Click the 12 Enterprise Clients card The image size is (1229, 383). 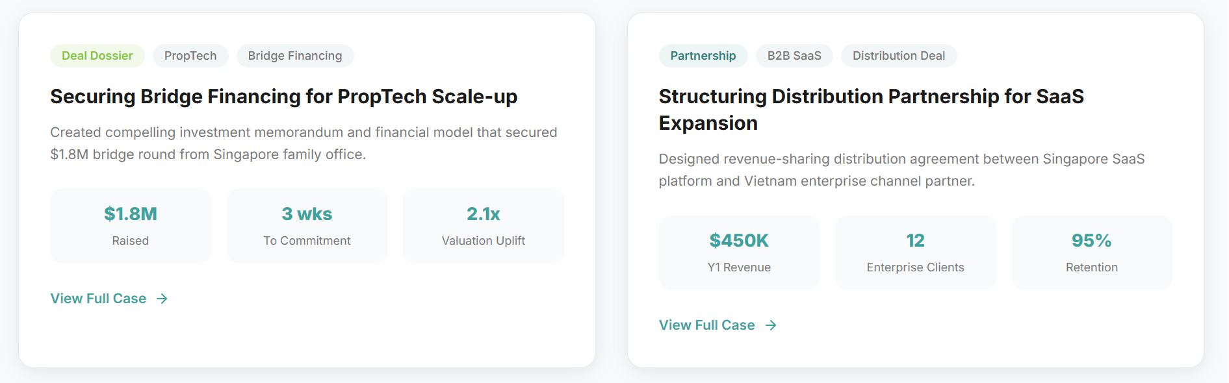click(915, 253)
